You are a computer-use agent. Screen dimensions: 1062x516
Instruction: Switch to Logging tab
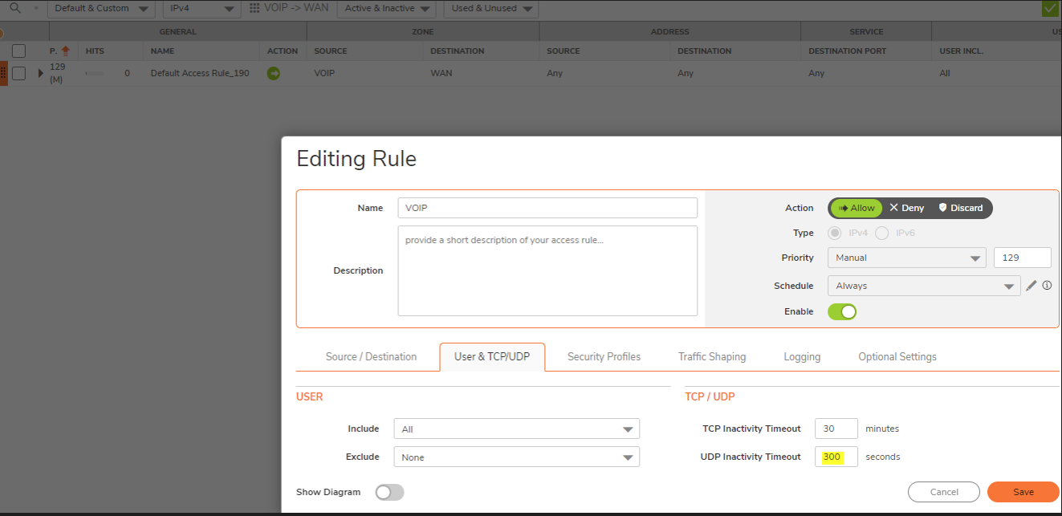coord(802,356)
